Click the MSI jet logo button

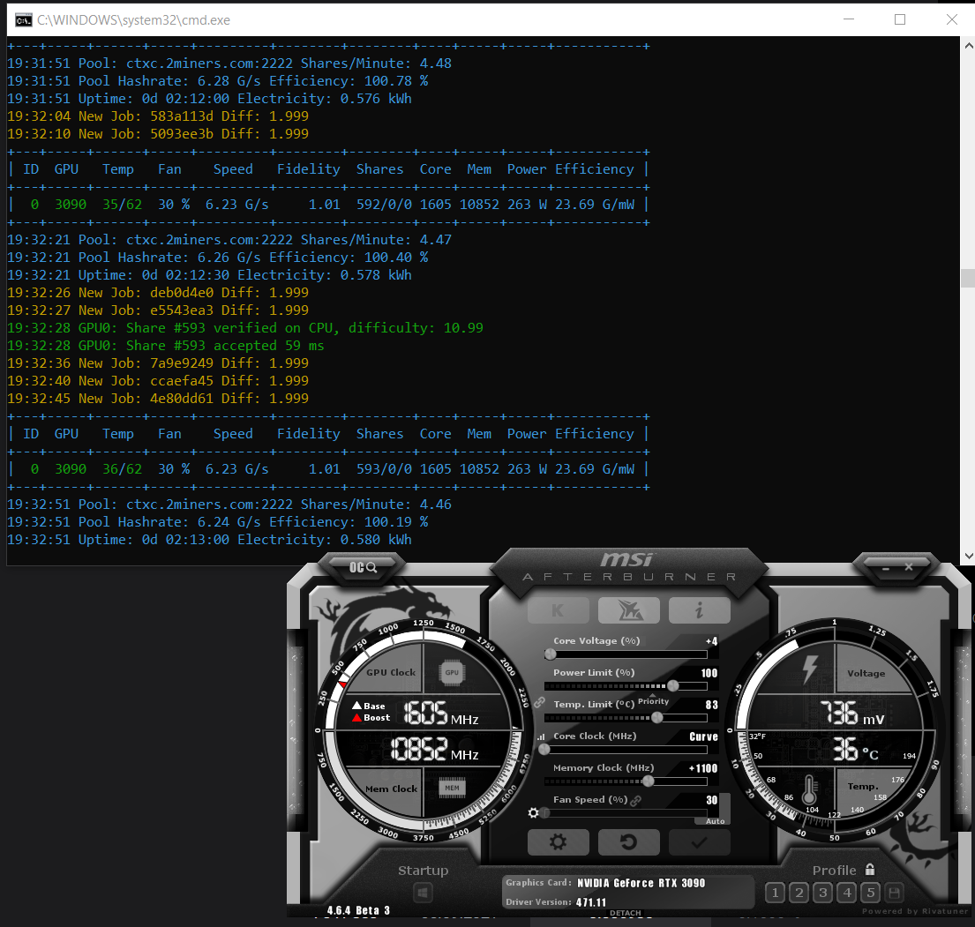coord(628,610)
